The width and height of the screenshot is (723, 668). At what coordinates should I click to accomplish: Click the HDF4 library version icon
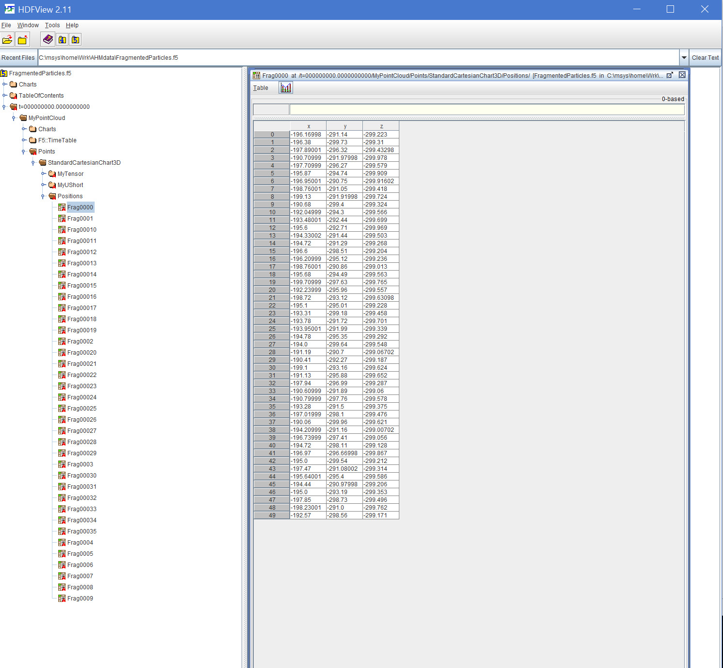point(62,40)
